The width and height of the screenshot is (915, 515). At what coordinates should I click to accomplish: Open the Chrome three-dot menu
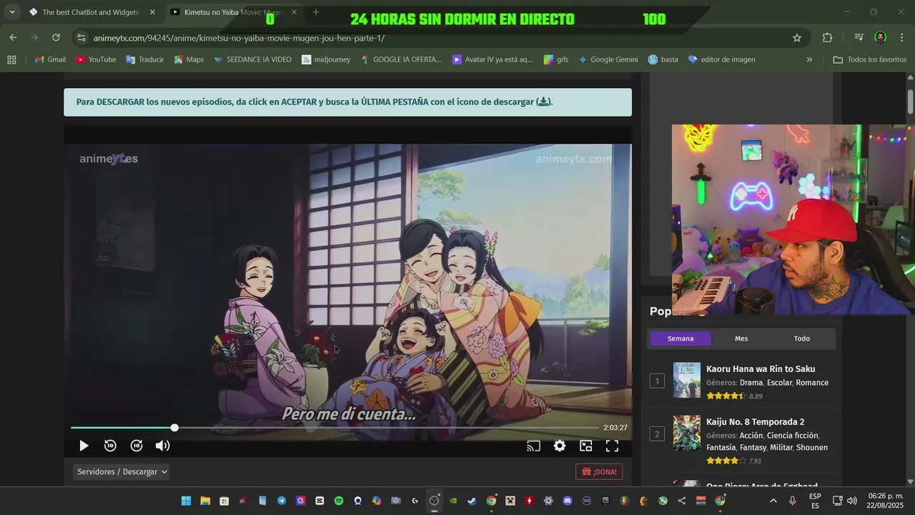[901, 38]
